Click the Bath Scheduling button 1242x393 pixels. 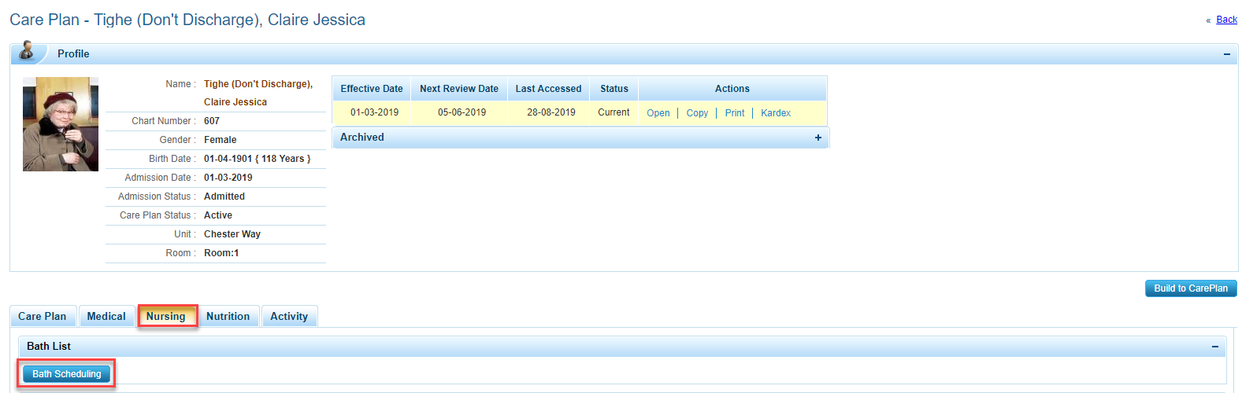tap(67, 374)
